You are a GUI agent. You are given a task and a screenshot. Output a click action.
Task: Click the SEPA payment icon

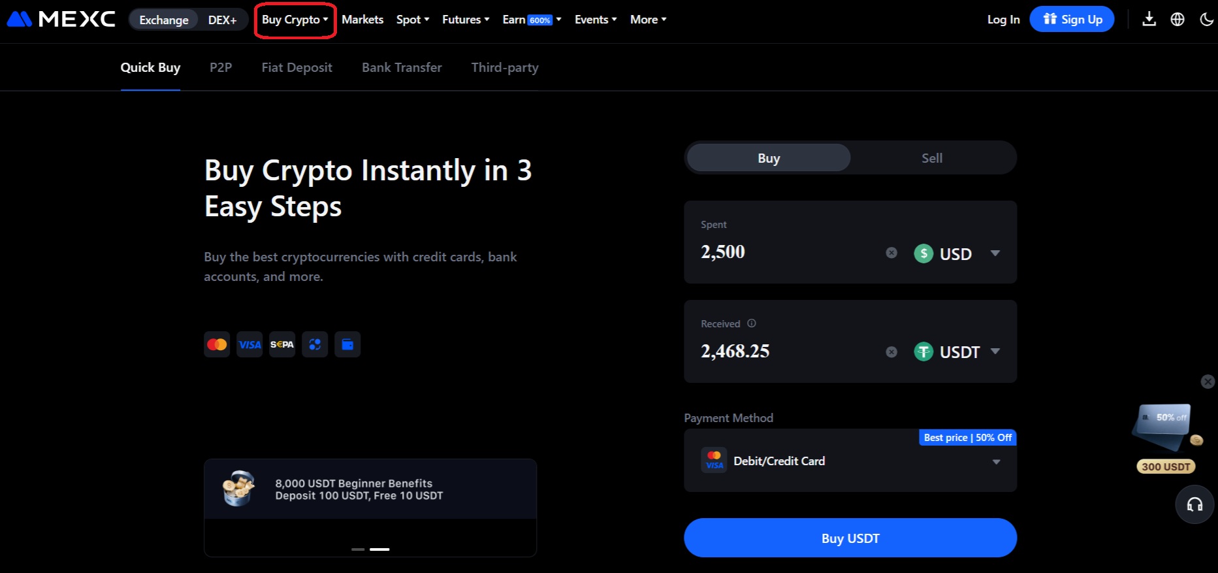(282, 344)
